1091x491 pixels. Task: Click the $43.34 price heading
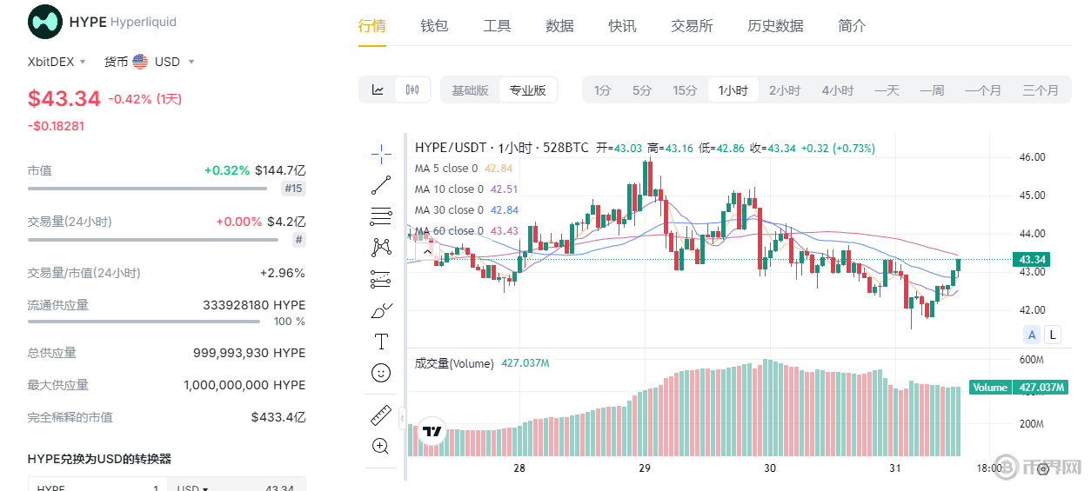point(64,99)
